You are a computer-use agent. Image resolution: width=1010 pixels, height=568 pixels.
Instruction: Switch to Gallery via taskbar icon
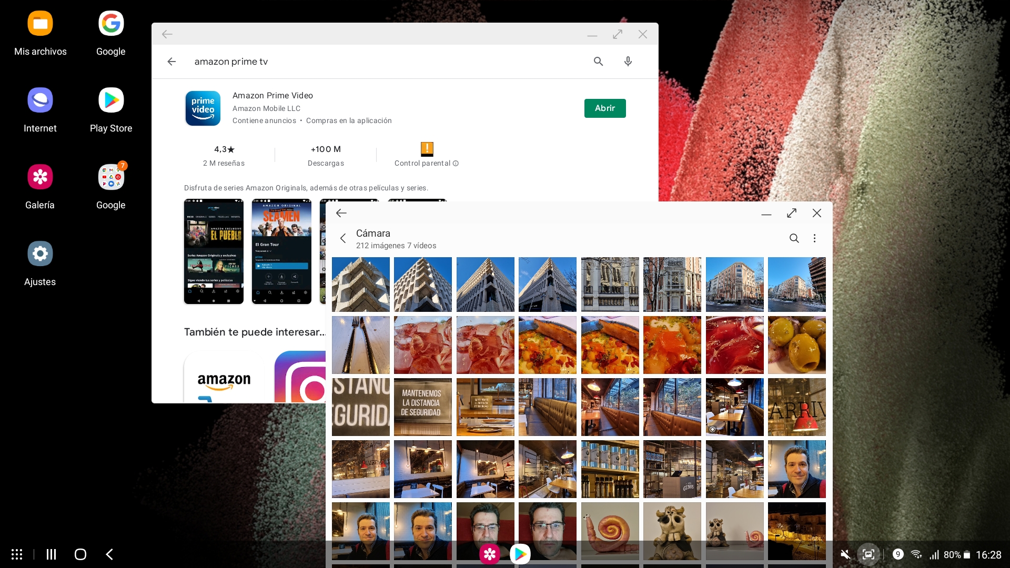click(490, 554)
